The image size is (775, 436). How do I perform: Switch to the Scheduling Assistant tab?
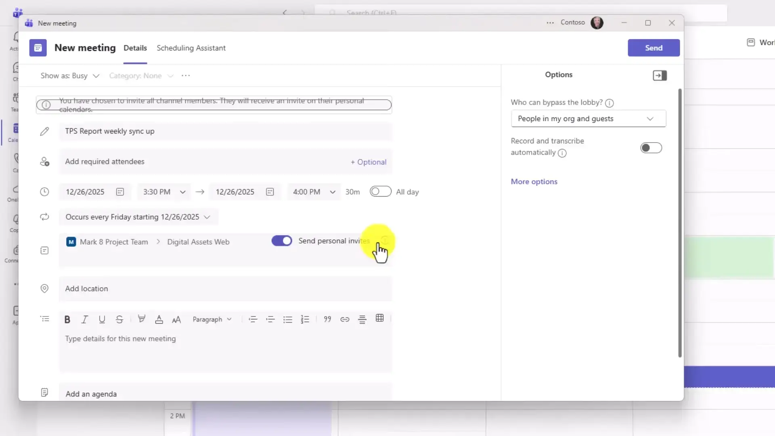click(191, 48)
